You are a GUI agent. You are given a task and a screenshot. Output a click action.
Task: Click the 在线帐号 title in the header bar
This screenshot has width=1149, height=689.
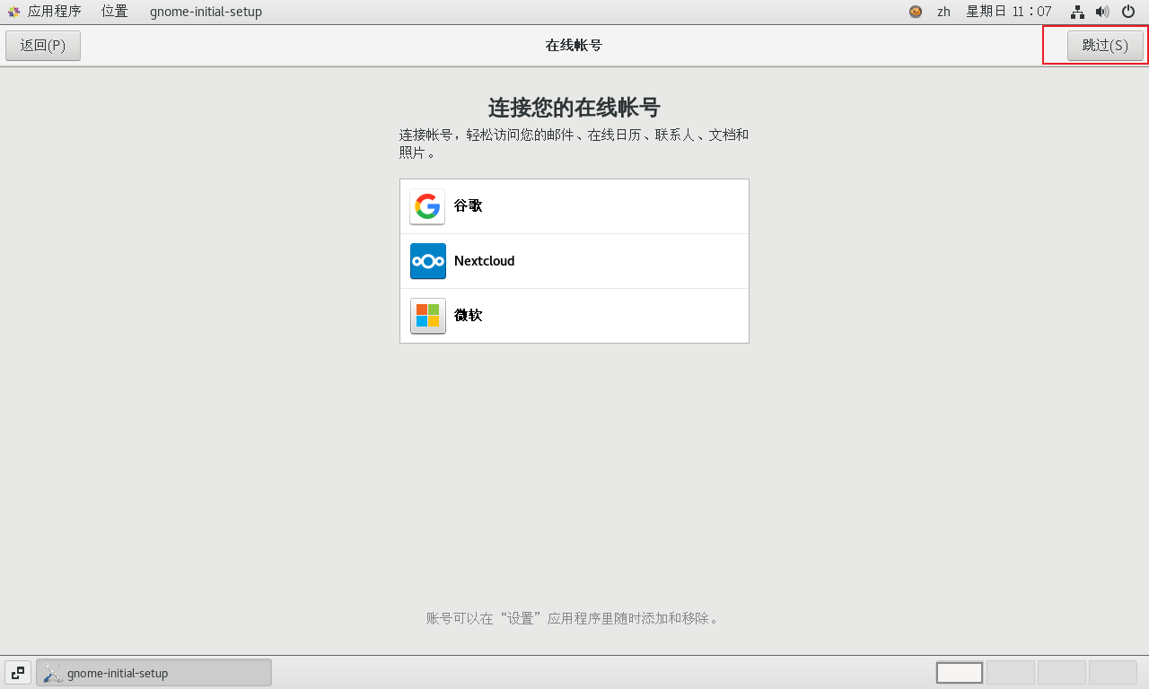tap(574, 45)
